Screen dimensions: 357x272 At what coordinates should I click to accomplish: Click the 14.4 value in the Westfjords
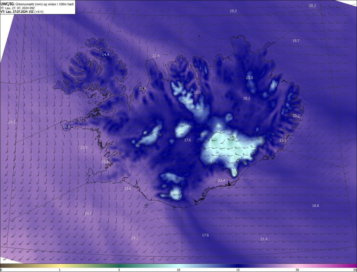click(x=105, y=55)
